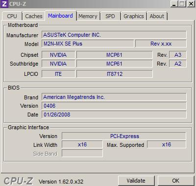Go to the About tab
This screenshot has height=186, width=196.
click(x=157, y=16)
